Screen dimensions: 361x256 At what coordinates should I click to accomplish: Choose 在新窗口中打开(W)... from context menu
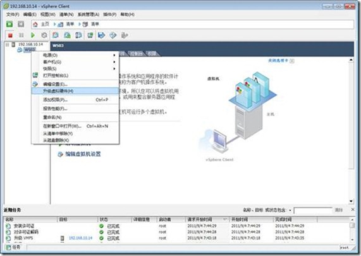pyautogui.click(x=75, y=126)
